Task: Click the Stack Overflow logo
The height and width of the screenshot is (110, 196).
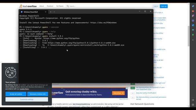Action: [28, 6]
